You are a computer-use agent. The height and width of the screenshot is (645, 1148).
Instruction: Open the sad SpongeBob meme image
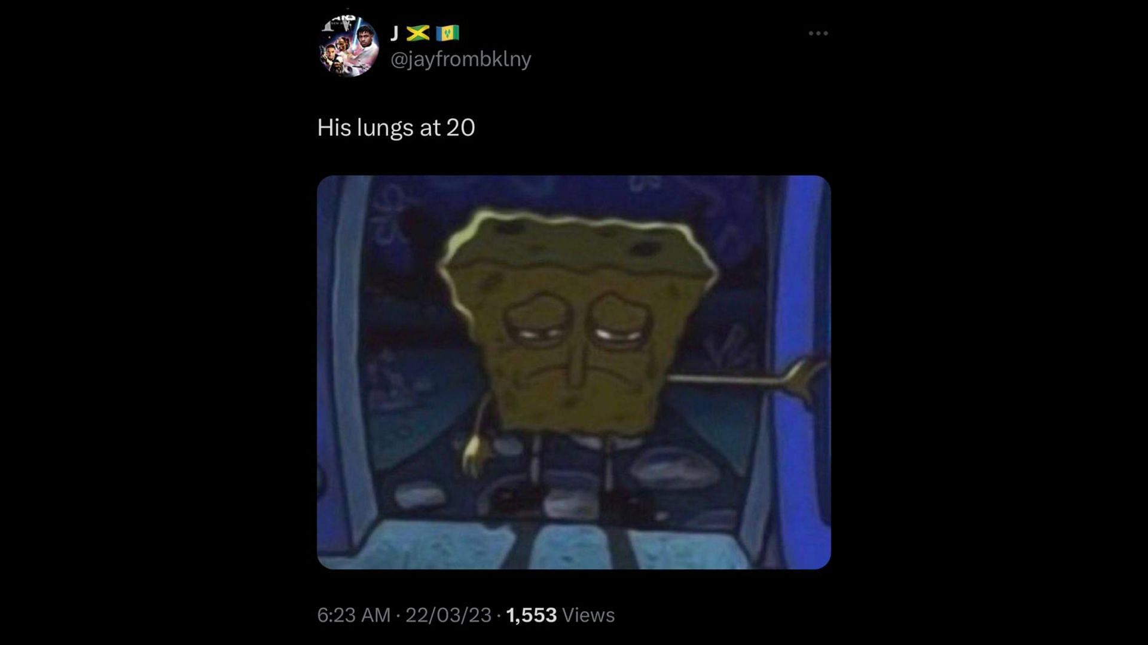pyautogui.click(x=574, y=372)
